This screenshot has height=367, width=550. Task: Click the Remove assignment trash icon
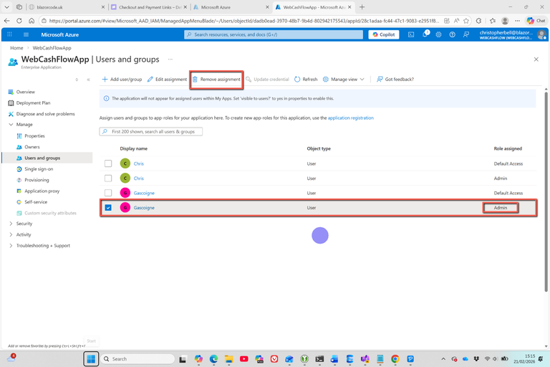pos(196,80)
